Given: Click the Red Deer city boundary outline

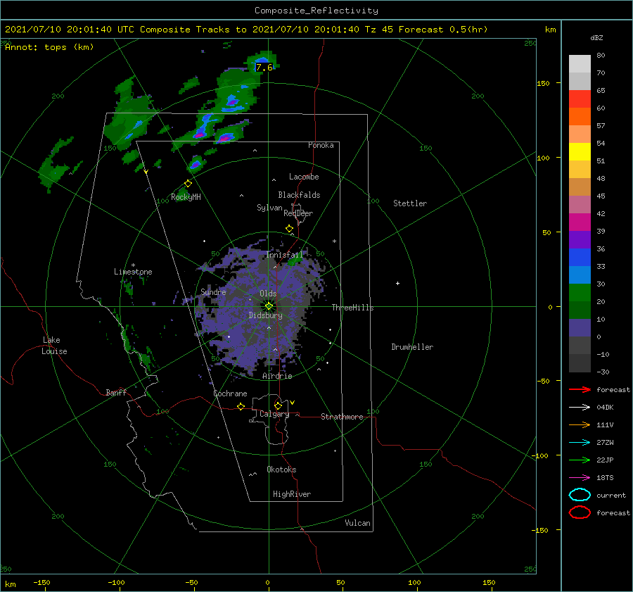Looking at the screenshot, I should tap(299, 213).
